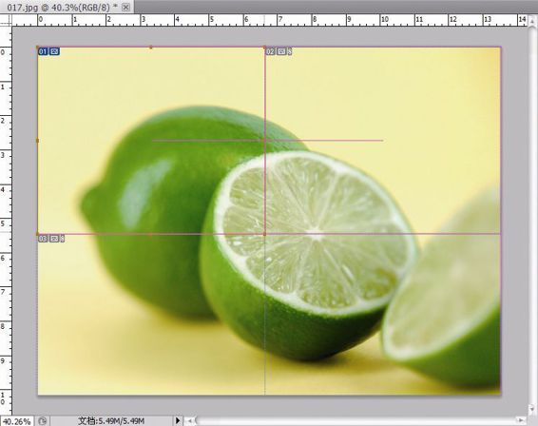
Task: Open the status bar options arrow menu
Action: coord(178,420)
